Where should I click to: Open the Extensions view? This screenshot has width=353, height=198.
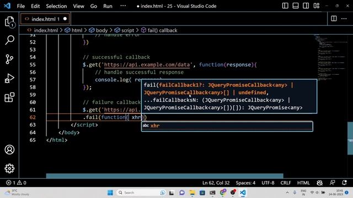click(x=9, y=97)
